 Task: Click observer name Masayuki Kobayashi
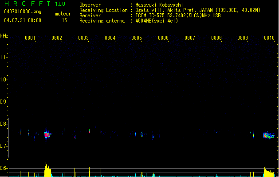click(x=159, y=5)
